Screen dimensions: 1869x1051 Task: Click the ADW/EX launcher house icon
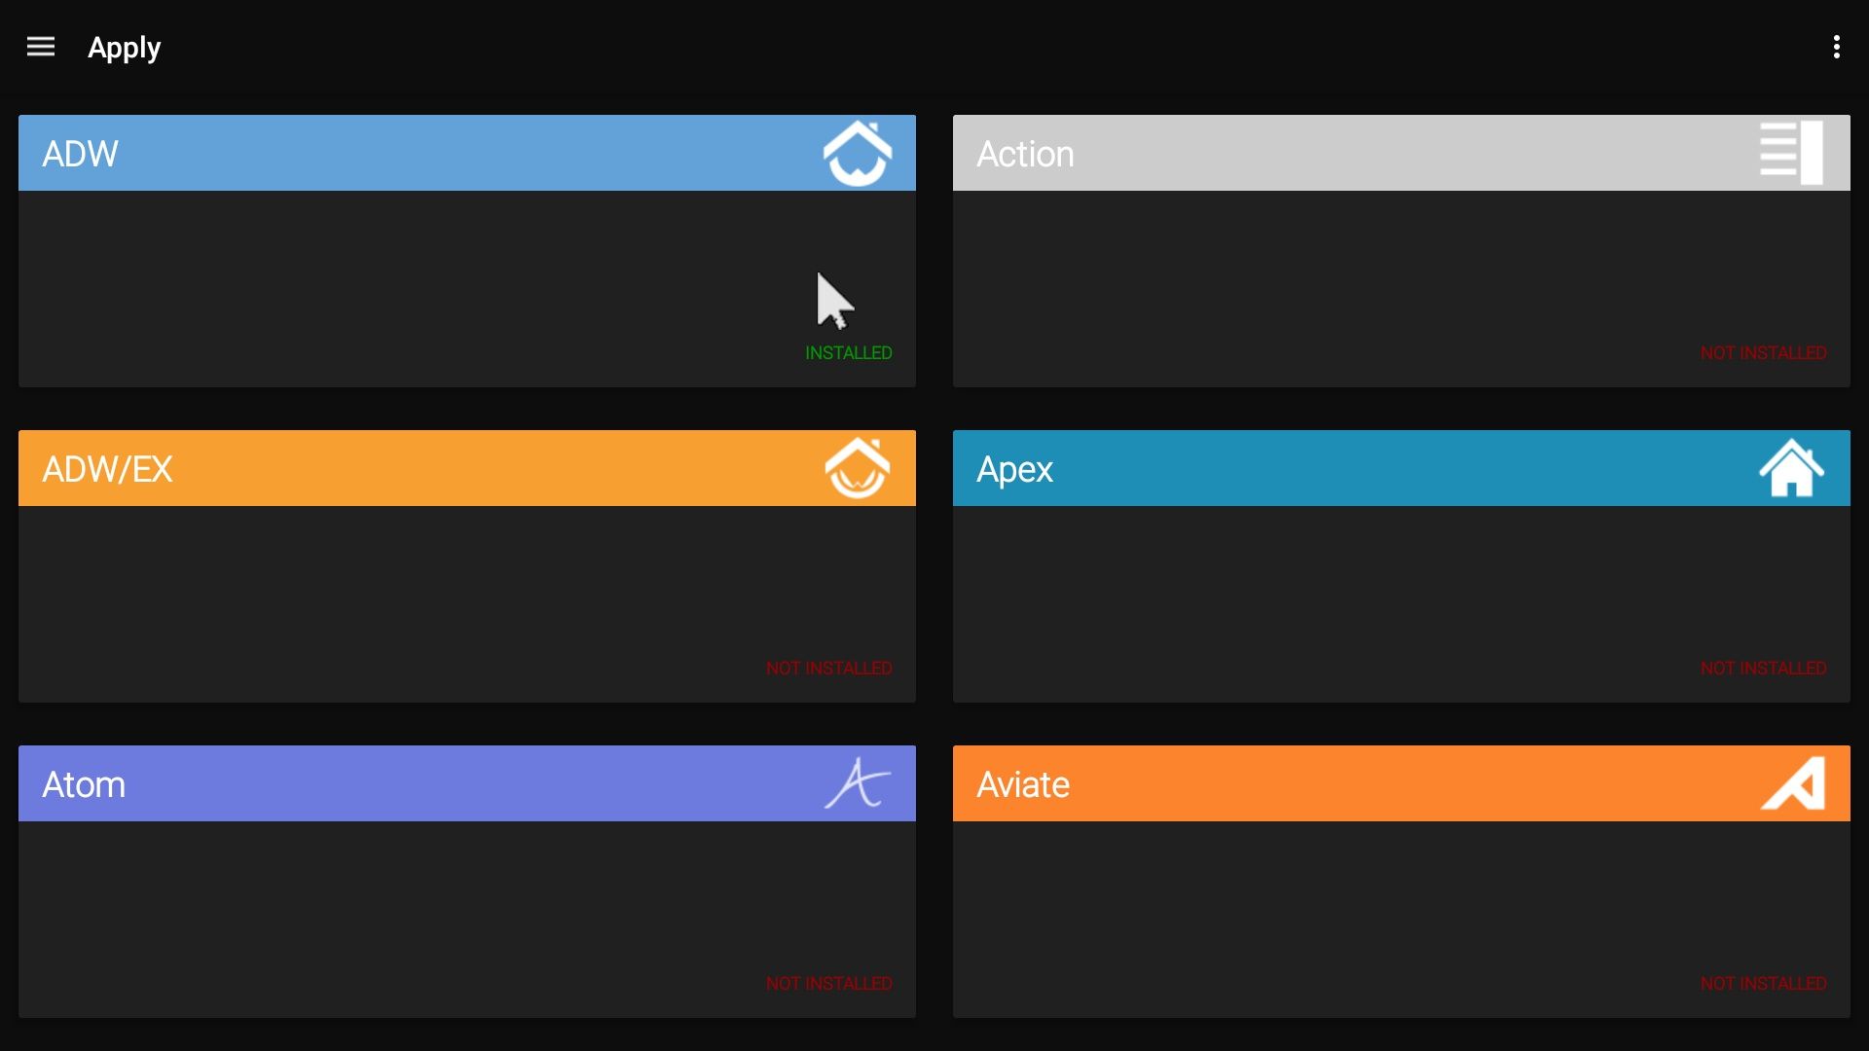tap(857, 468)
